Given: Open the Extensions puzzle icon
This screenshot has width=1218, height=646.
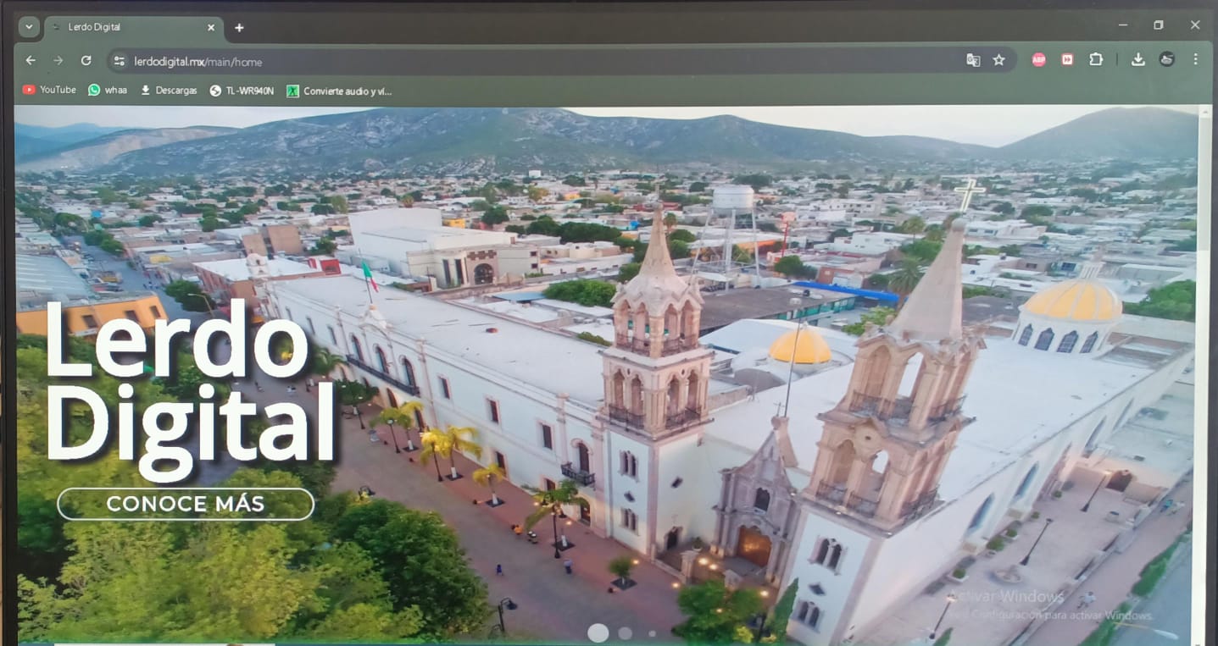Looking at the screenshot, I should 1096,60.
